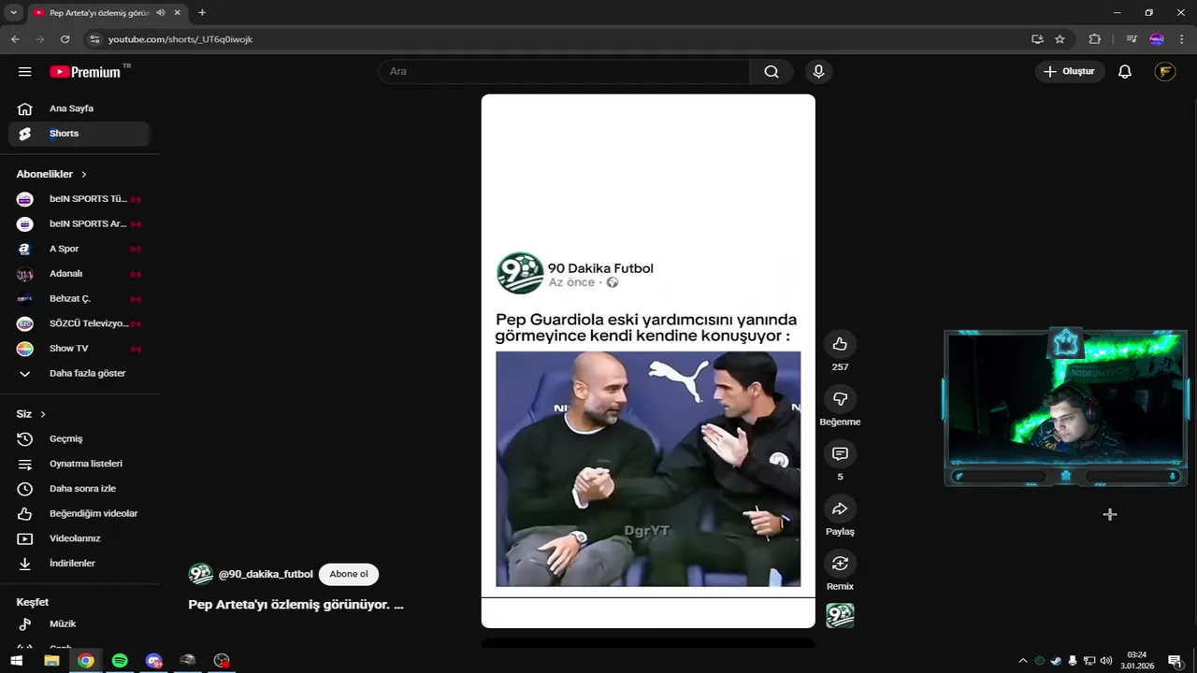The image size is (1197, 673).
Task: Open Spotify from the taskbar
Action: (120, 661)
